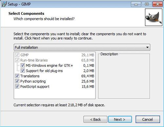Disable the Python scripting checkbox

tap(17, 81)
